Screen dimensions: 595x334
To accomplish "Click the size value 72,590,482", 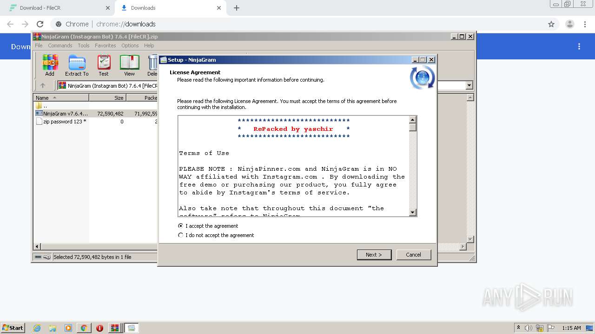I will click(110, 113).
